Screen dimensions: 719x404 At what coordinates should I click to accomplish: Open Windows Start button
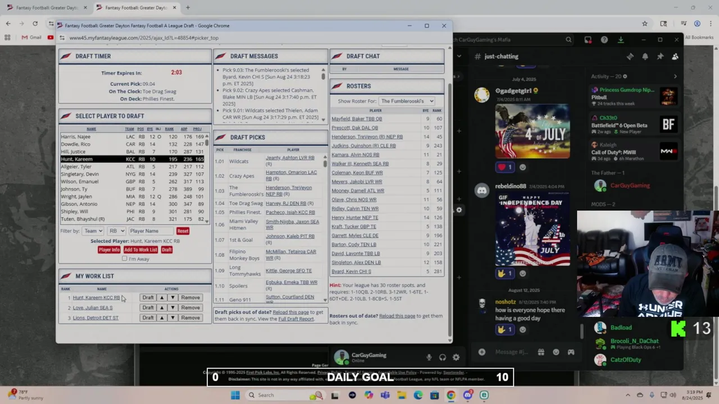point(235,395)
